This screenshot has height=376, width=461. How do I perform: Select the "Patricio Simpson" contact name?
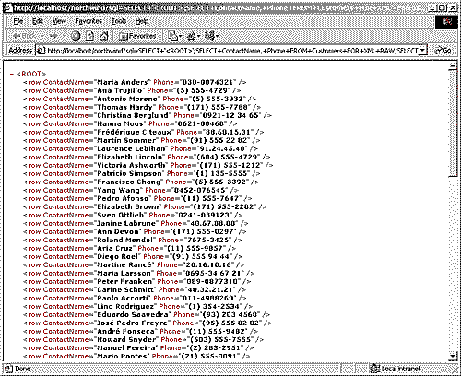(129, 173)
